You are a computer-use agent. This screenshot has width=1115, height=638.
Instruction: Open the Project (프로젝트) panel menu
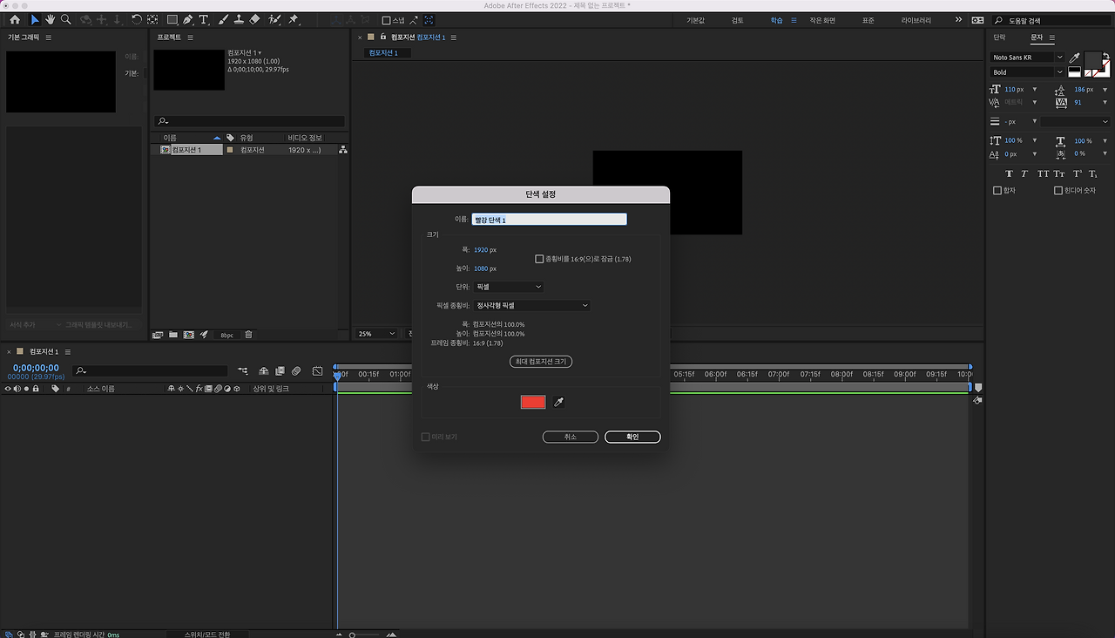(x=191, y=37)
